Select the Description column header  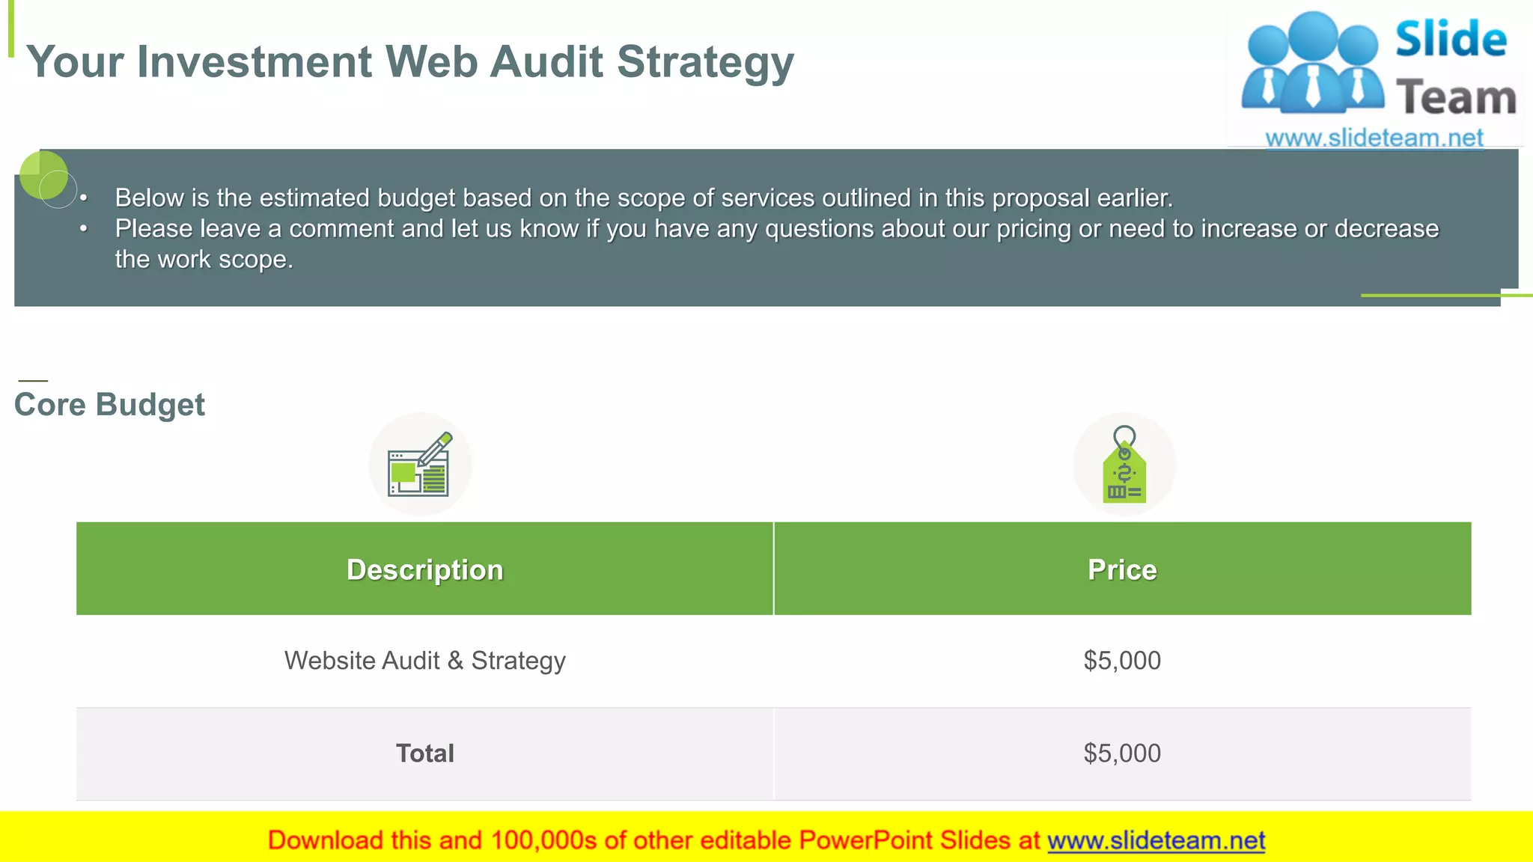click(424, 569)
